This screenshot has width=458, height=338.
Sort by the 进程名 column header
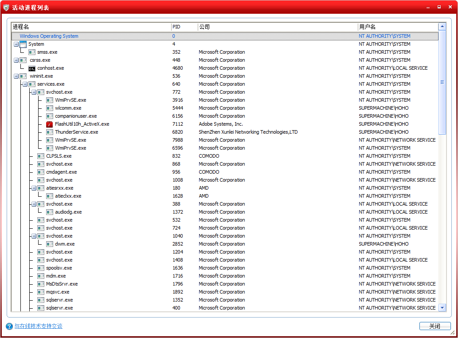click(x=91, y=27)
